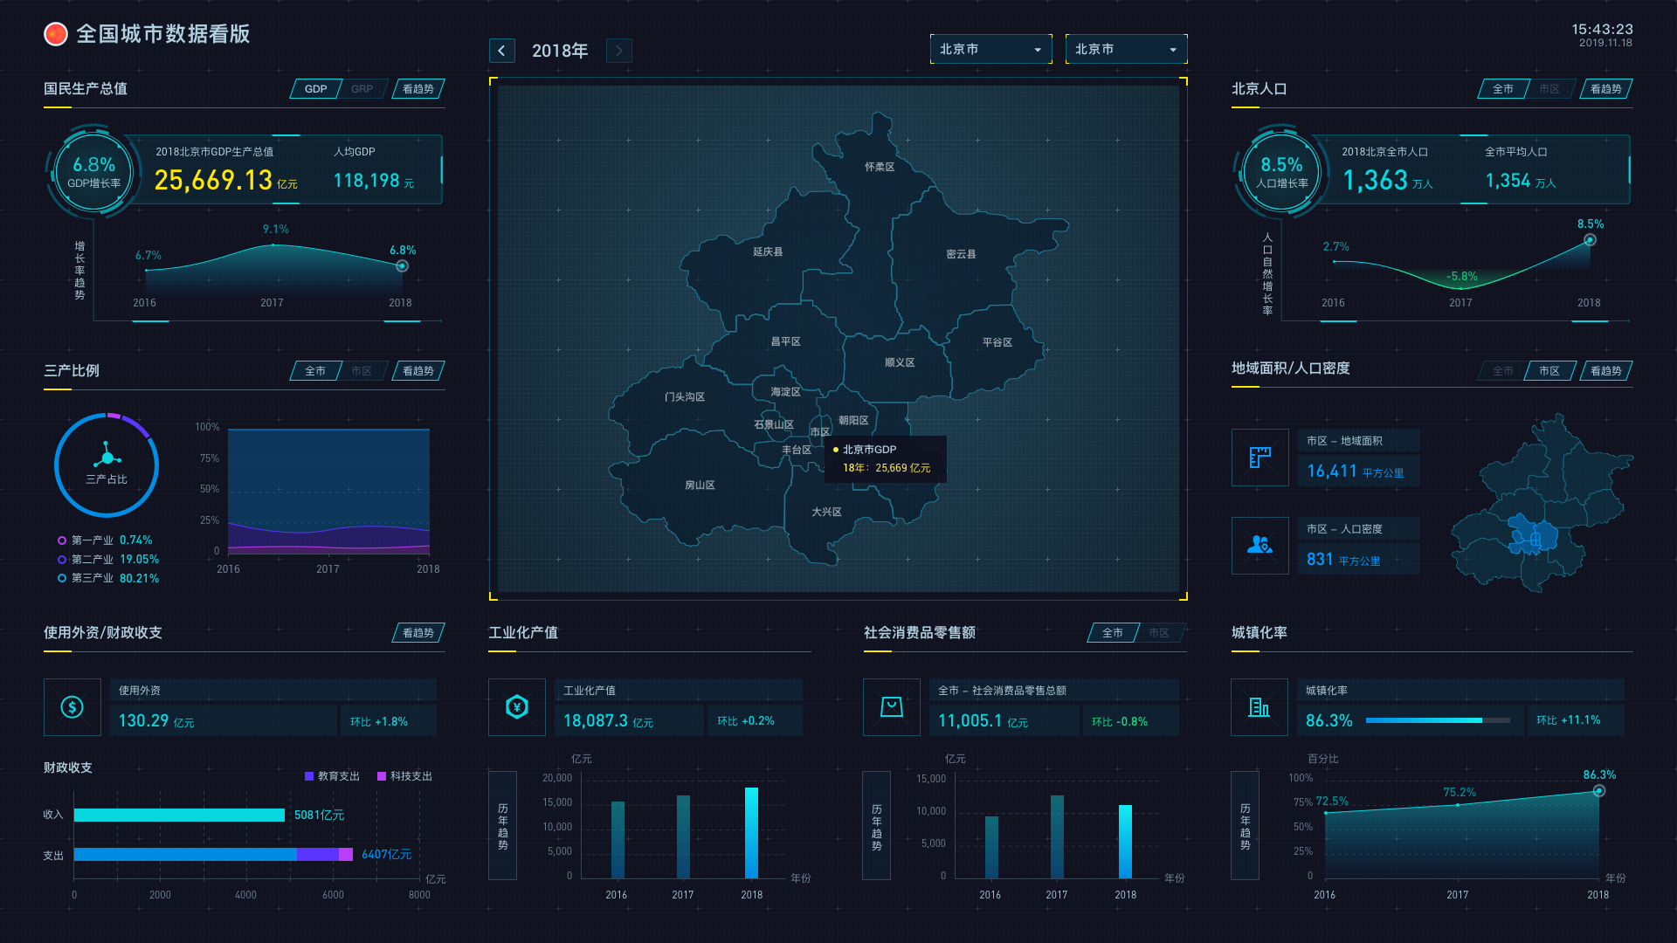Toggle 三产比例 panel to 市区
The width and height of the screenshot is (1677, 943).
pyautogui.click(x=362, y=371)
